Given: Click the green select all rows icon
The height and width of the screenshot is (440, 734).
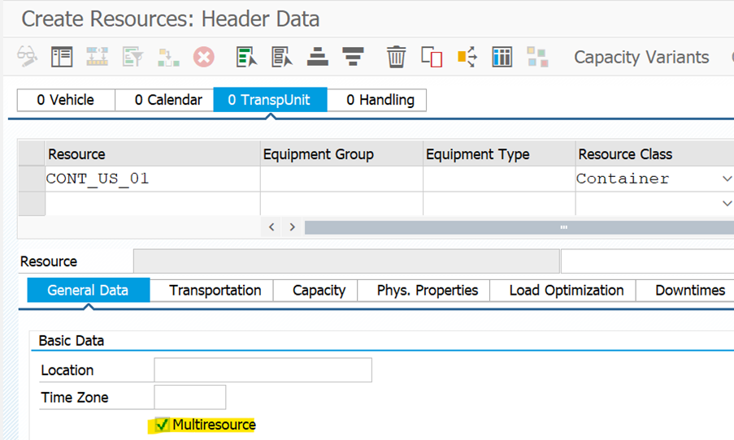Looking at the screenshot, I should tap(246, 57).
